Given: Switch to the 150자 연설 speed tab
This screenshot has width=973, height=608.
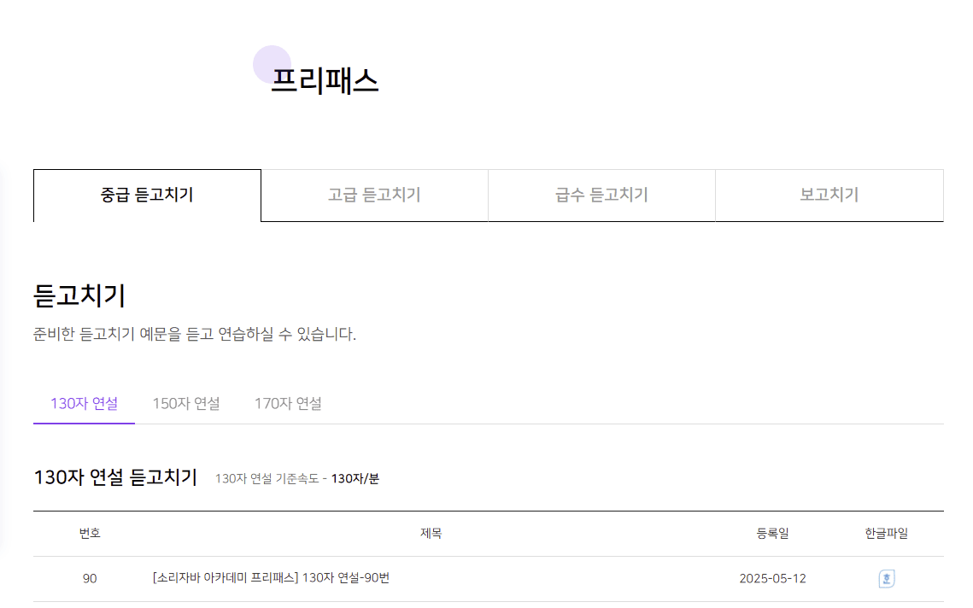Looking at the screenshot, I should (x=185, y=404).
